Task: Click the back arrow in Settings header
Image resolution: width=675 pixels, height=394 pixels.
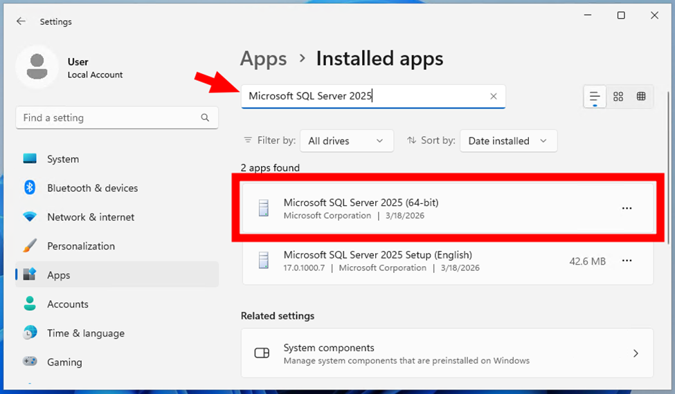Action: [x=21, y=21]
